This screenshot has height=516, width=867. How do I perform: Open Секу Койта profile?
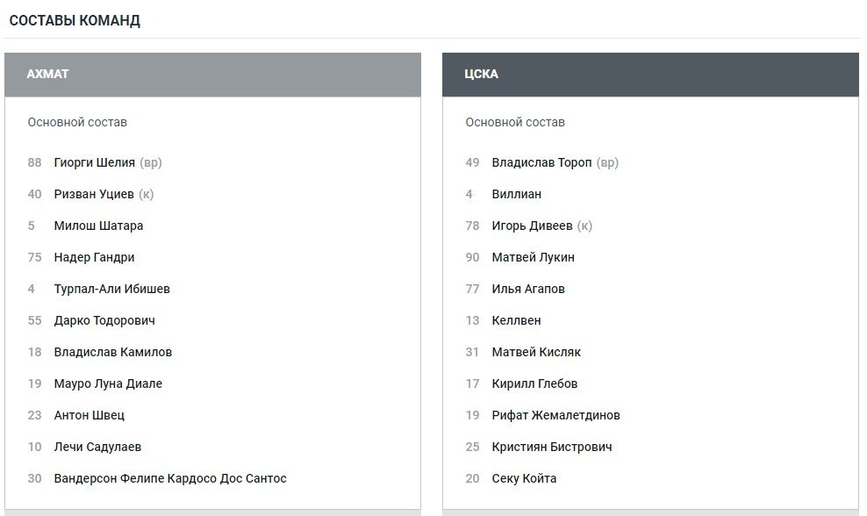click(524, 478)
